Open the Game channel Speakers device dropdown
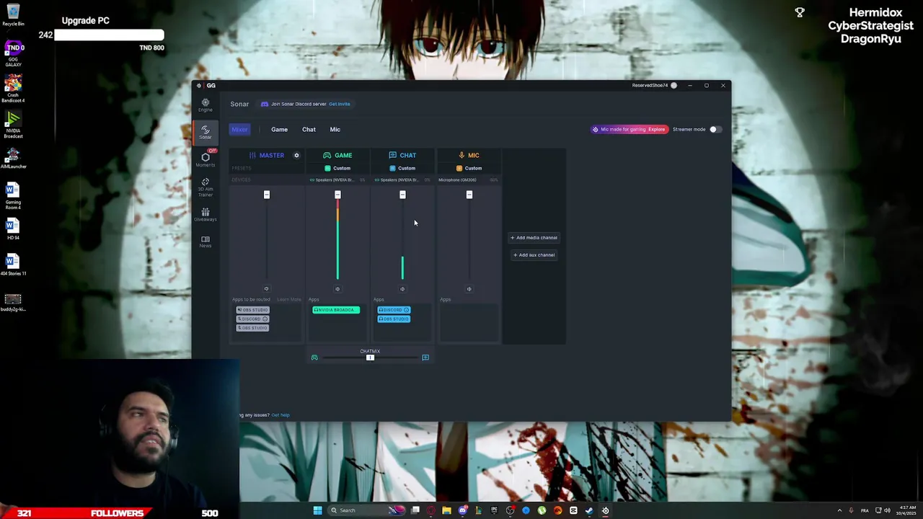Viewport: 923px width, 519px height. 337,179
